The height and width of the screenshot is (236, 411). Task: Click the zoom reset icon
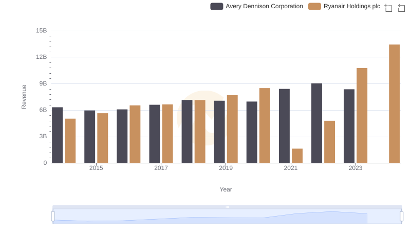tap(401, 8)
